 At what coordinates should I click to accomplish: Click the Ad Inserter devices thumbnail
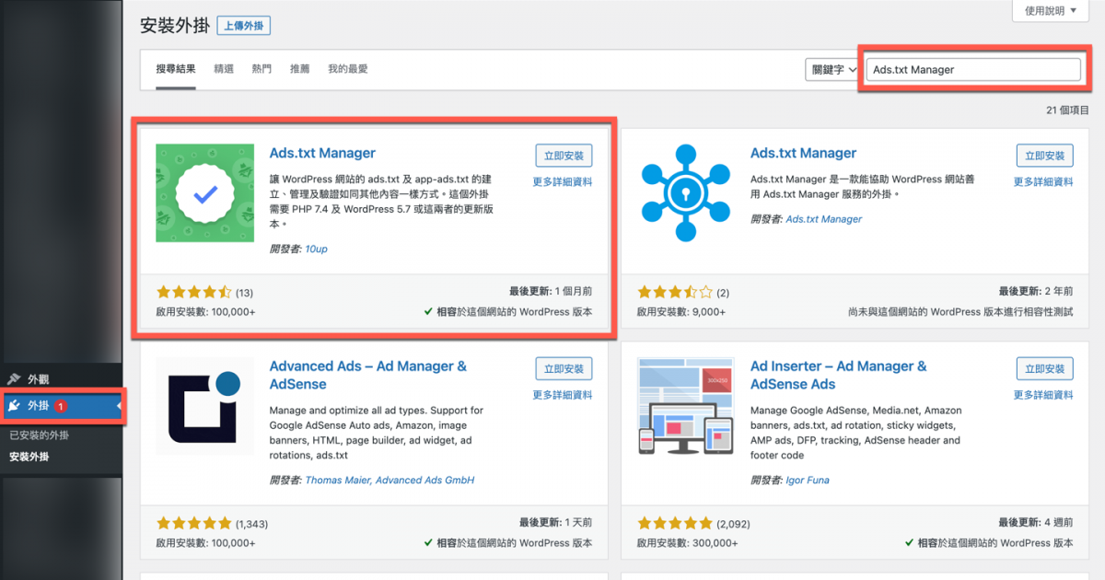tap(686, 406)
